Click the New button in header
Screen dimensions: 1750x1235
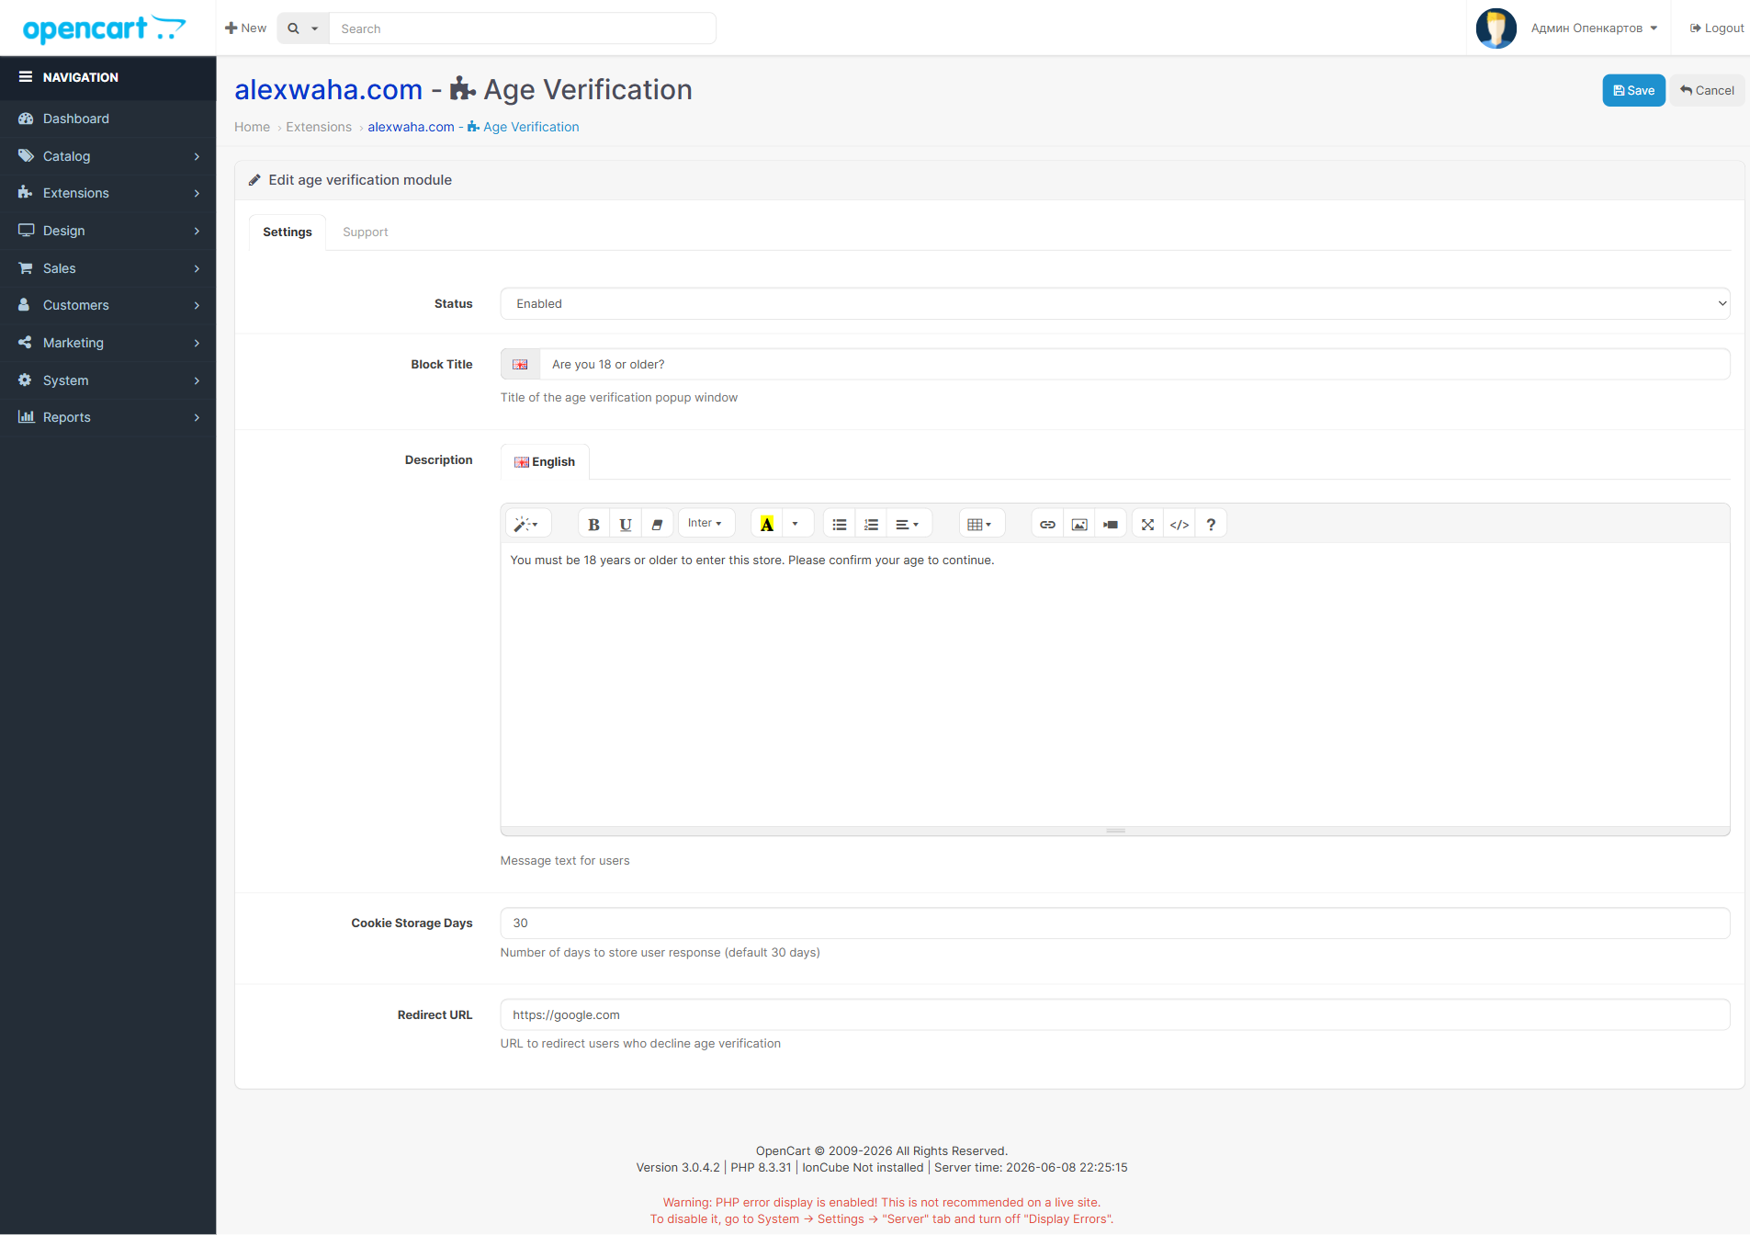(245, 28)
